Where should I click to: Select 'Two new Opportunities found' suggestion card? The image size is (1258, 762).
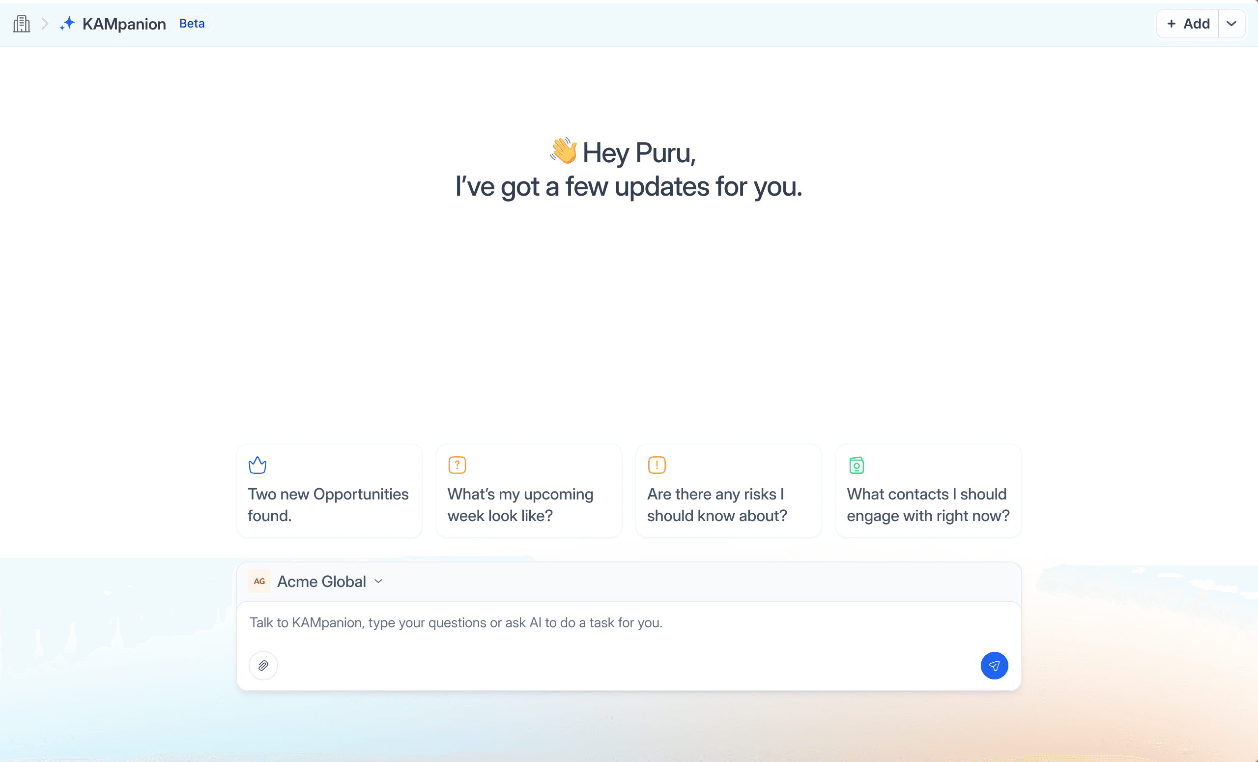coord(329,503)
